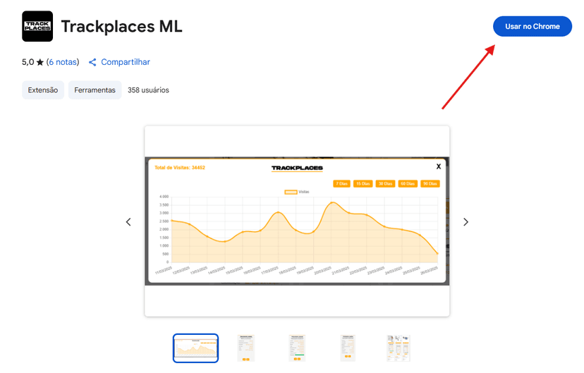Image resolution: width=584 pixels, height=373 pixels.
Task: Select the Ferramentas category chip
Action: coord(95,90)
